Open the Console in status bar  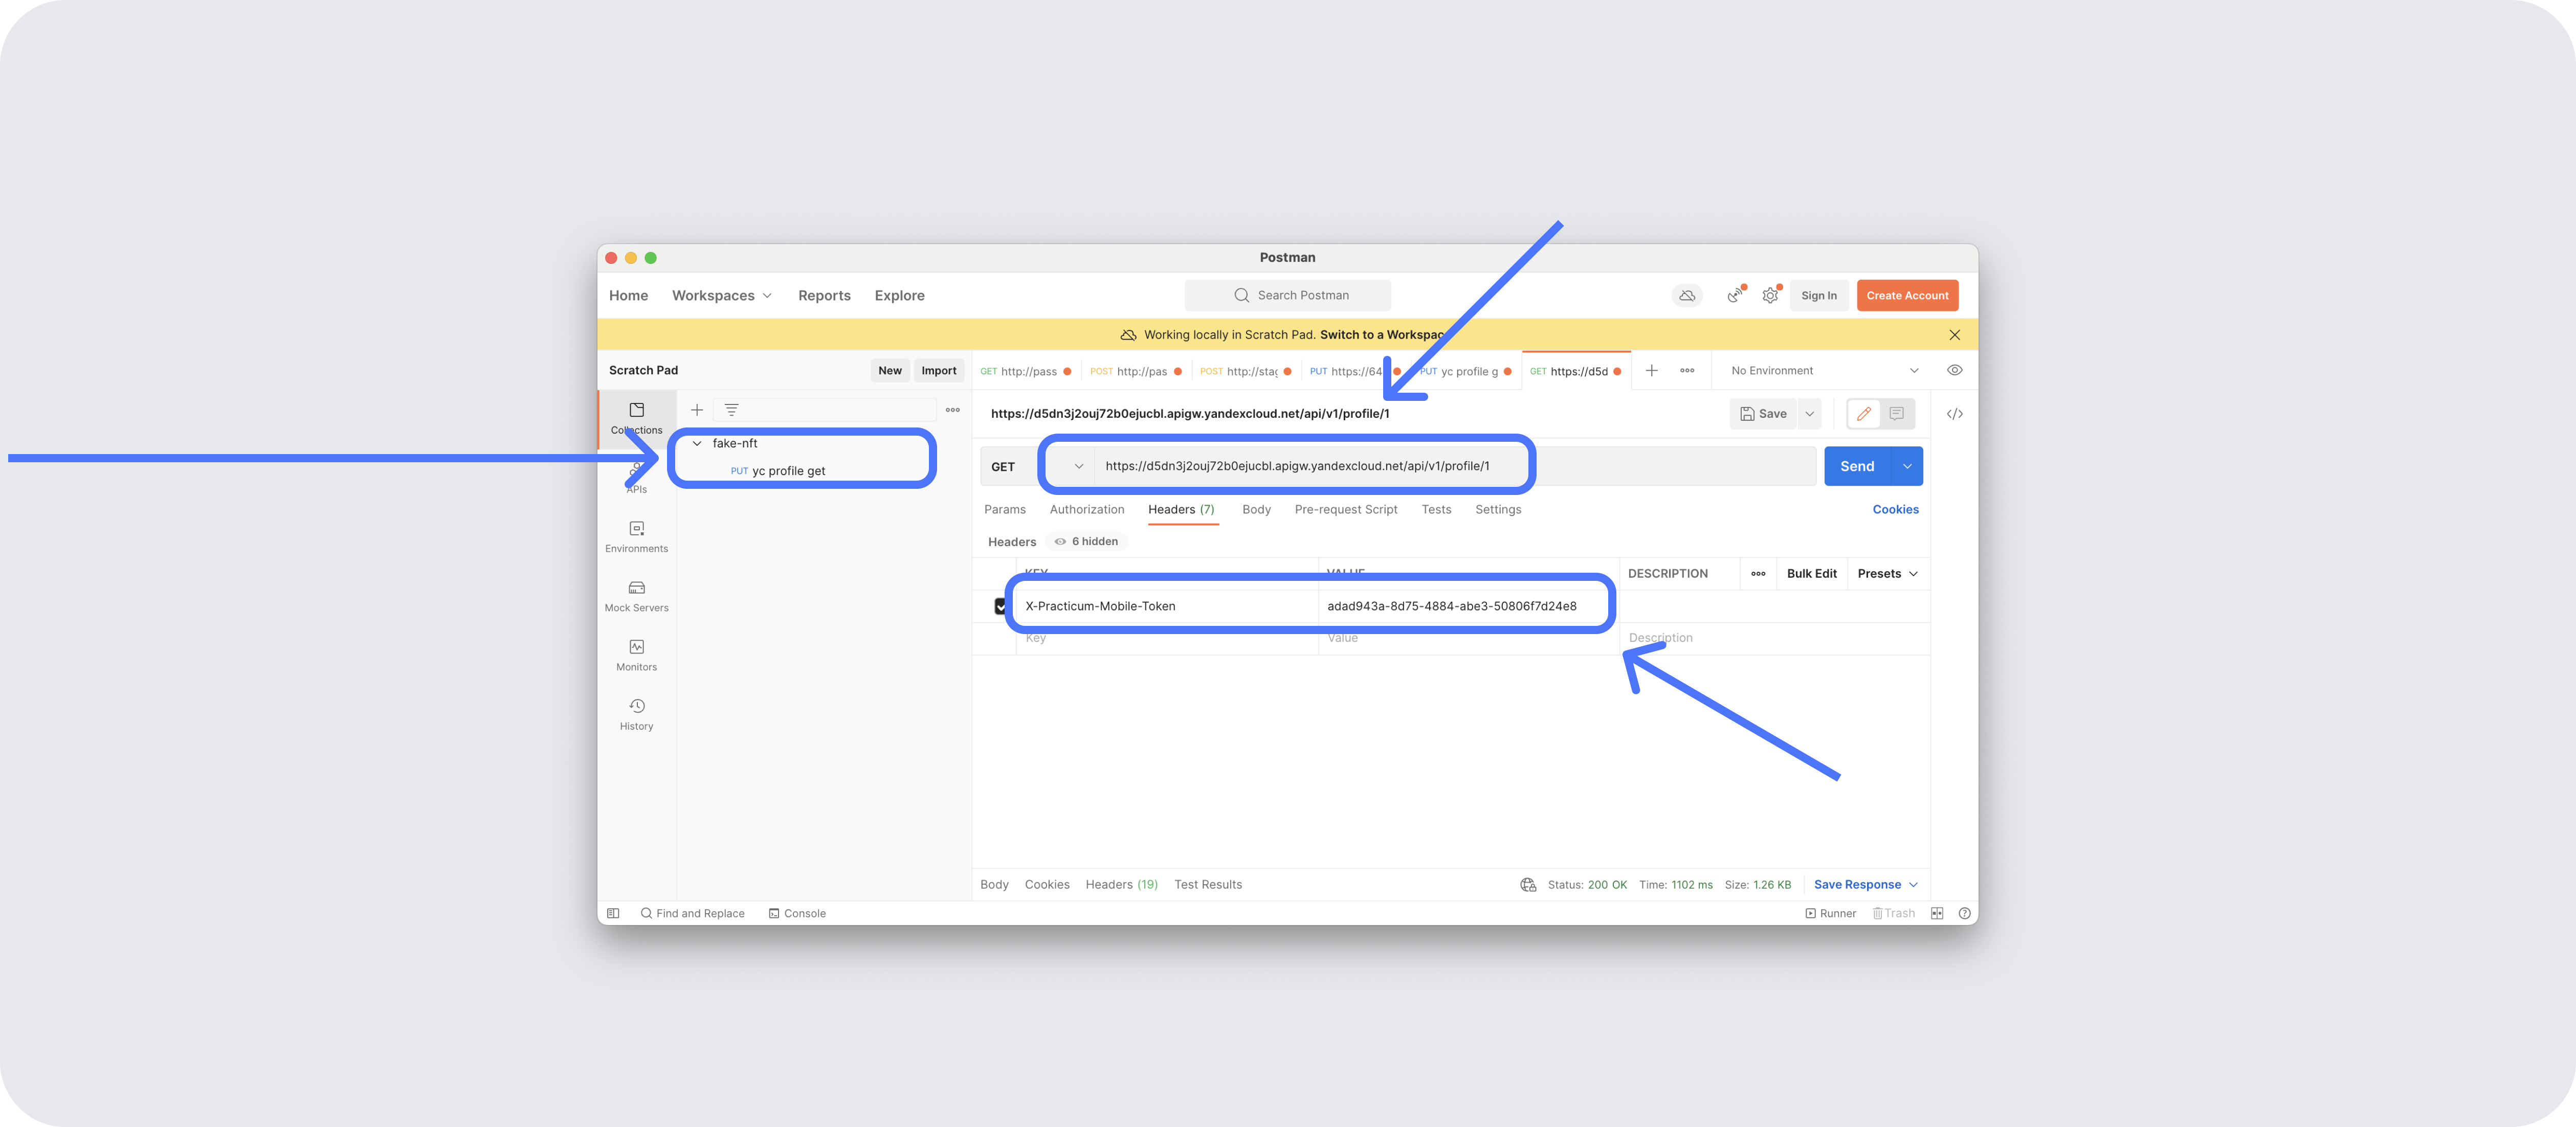[x=797, y=913]
